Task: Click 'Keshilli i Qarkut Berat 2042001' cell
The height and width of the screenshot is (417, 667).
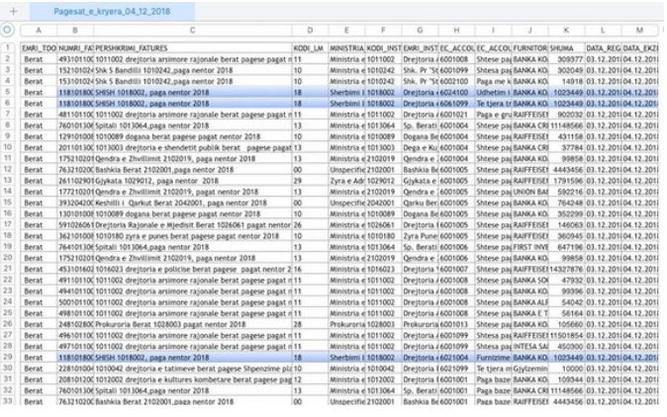Action: (x=192, y=203)
